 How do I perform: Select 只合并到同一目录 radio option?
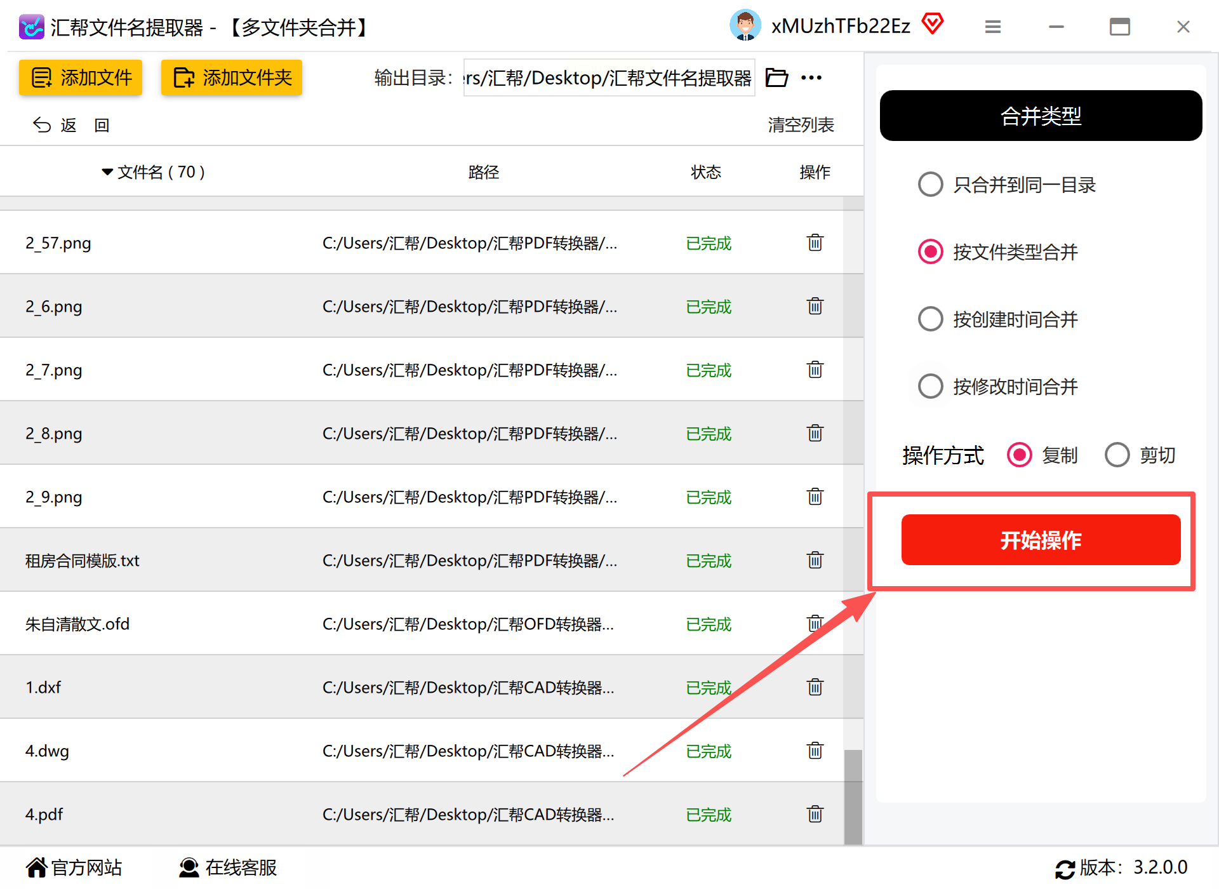(x=931, y=185)
